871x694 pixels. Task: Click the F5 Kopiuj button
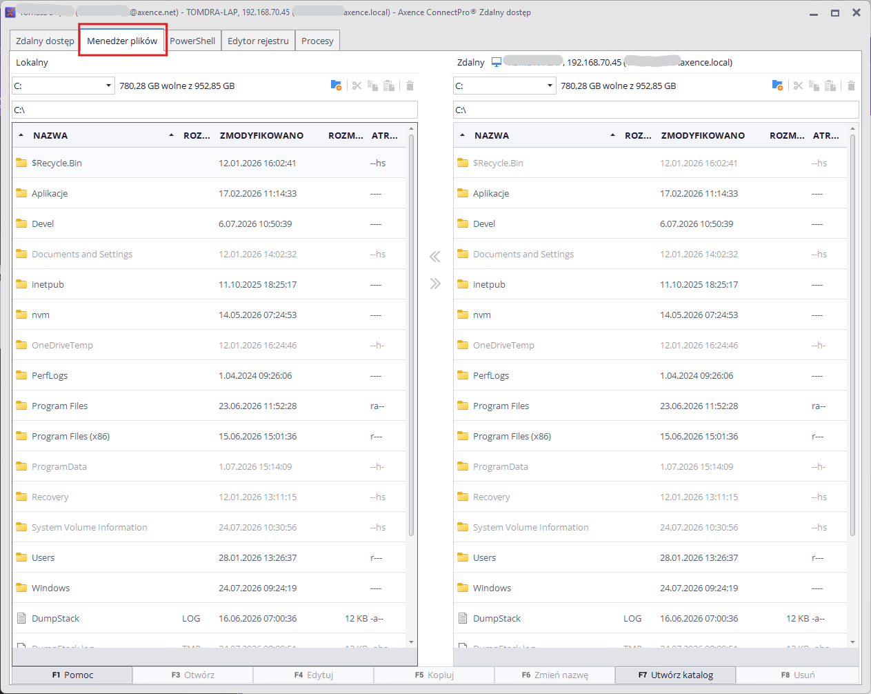pos(434,675)
